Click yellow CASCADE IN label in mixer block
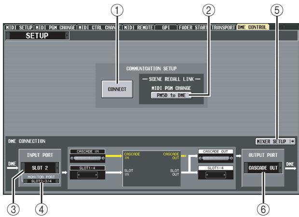The height and width of the screenshot is (217, 299). pos(132,156)
